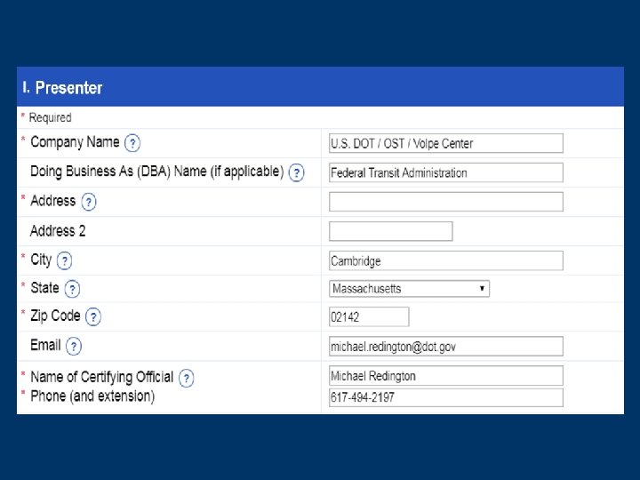Click the 'Required' note text
This screenshot has height=480, width=640.
(x=50, y=117)
